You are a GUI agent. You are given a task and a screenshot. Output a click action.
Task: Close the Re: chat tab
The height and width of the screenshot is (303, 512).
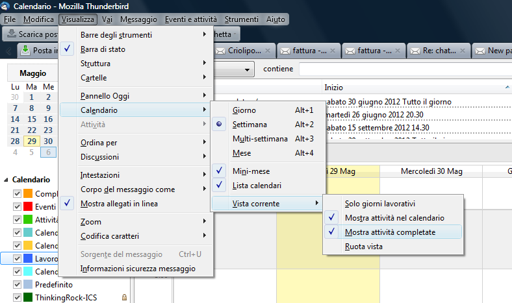(x=463, y=51)
